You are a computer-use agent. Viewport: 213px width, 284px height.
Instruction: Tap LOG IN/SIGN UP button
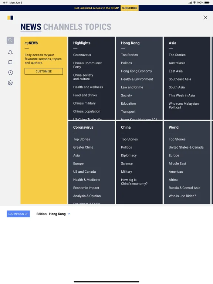[18, 214]
